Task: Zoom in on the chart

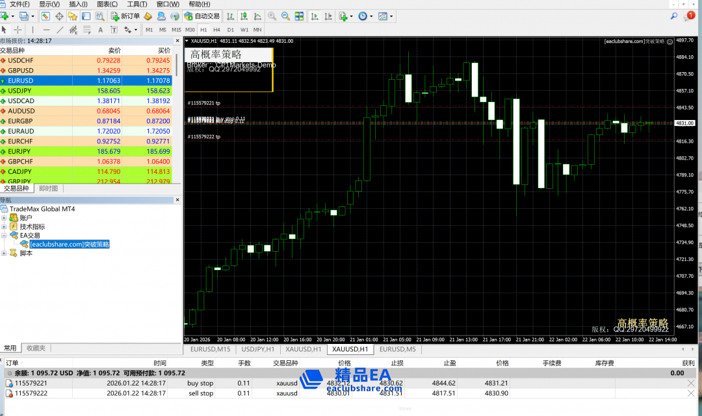Action: click(x=272, y=16)
